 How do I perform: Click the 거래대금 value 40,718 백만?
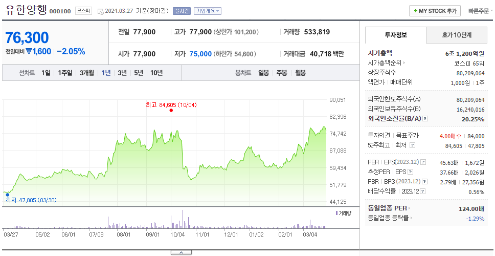[327, 54]
